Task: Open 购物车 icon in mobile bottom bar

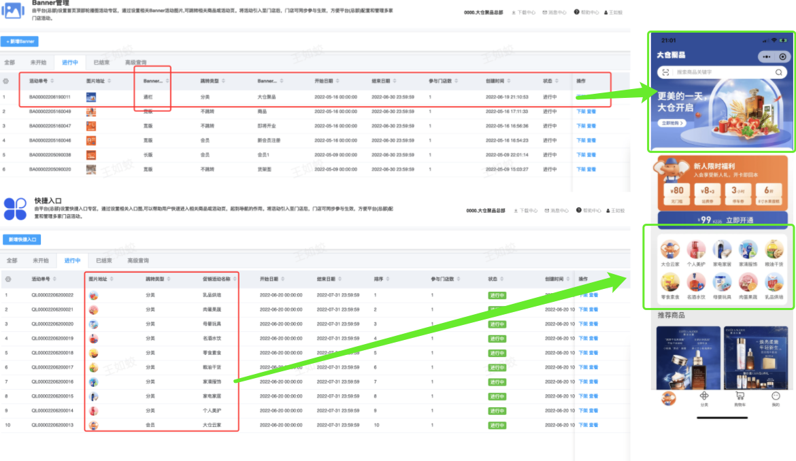Action: click(x=740, y=397)
